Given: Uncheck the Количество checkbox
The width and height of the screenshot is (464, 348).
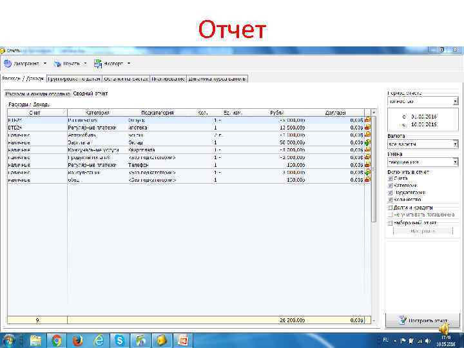Looking at the screenshot, I should [x=390, y=200].
